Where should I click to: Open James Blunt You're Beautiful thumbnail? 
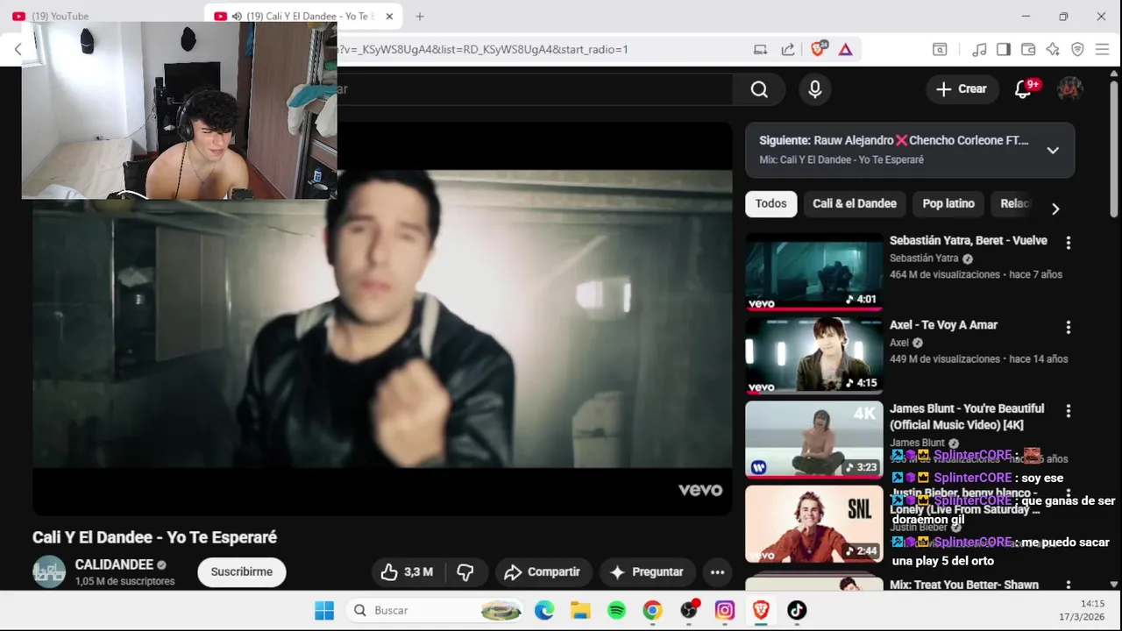[x=814, y=439]
